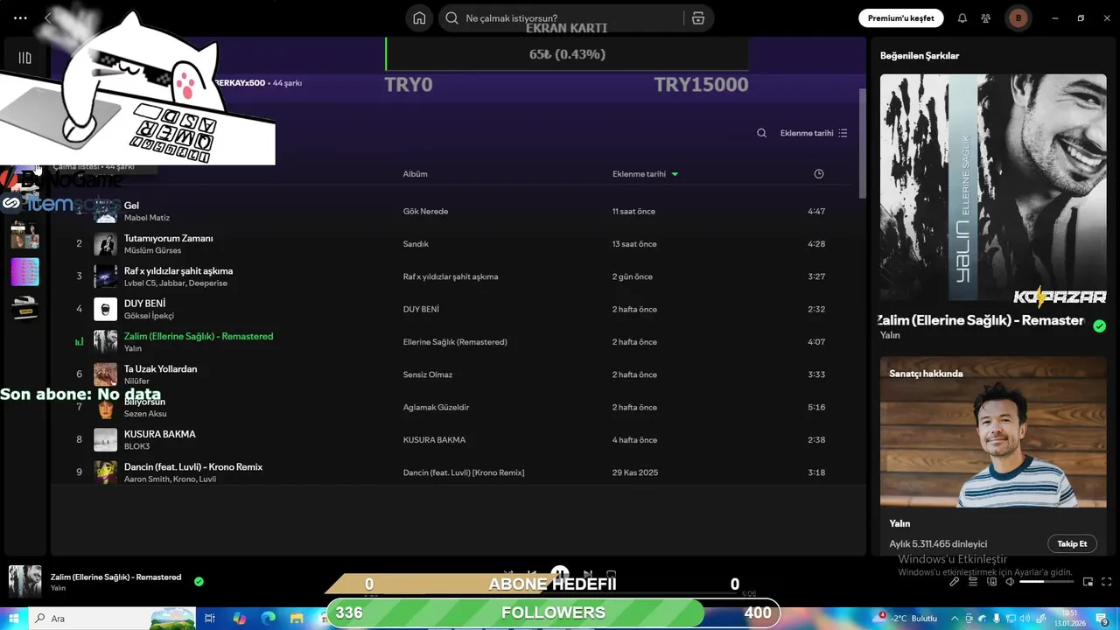
Task: Go to Spotify Home
Action: point(419,18)
